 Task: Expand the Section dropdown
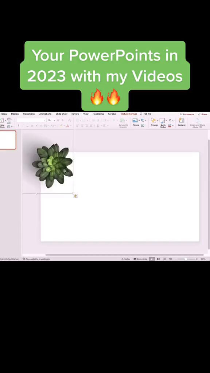pos(10,127)
